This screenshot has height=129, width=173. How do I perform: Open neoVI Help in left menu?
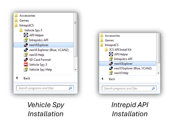tap(34, 55)
